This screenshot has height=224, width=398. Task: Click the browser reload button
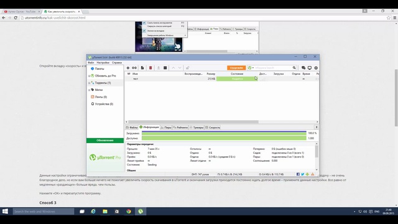pyautogui.click(x=16, y=18)
